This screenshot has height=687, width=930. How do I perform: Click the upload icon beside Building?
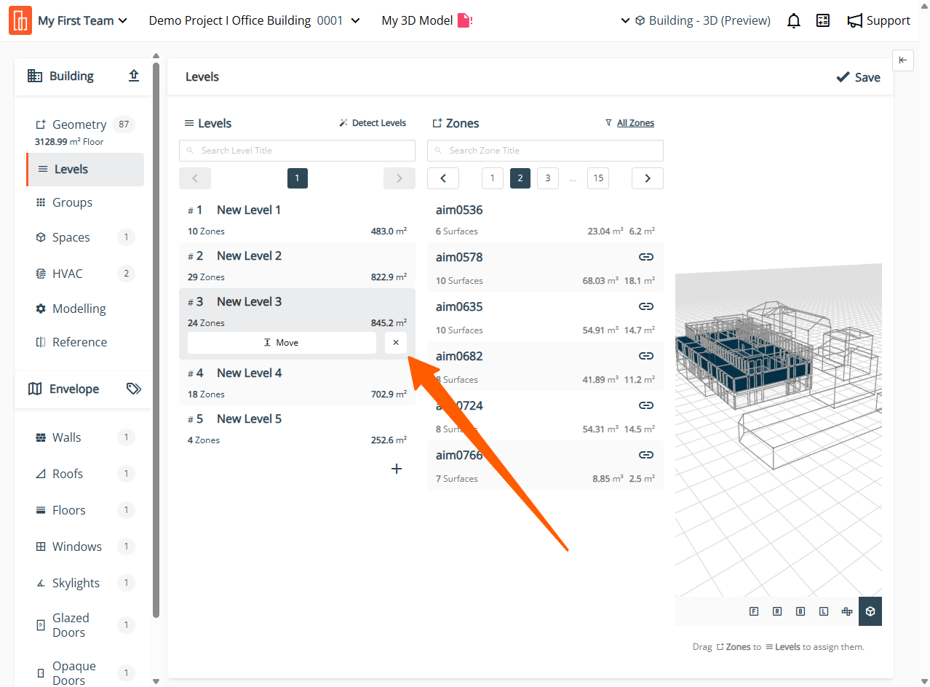pos(134,76)
